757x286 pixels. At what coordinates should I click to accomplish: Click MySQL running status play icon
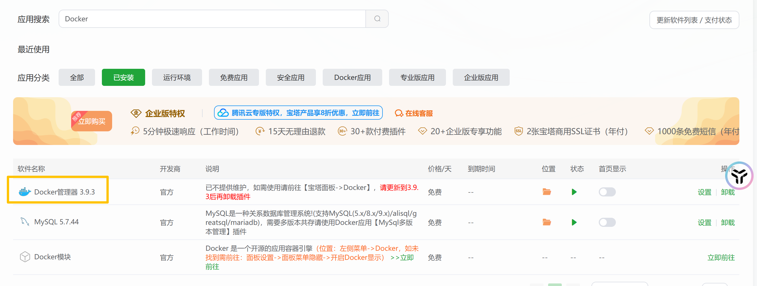click(x=574, y=222)
